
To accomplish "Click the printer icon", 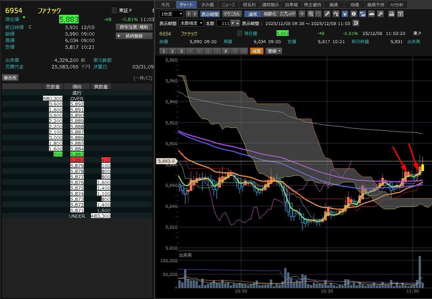I will coord(392,14).
